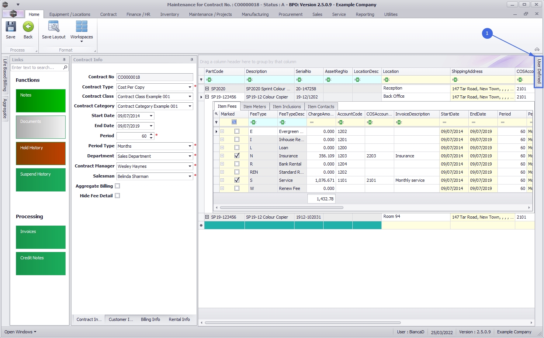
Task: Click the search magnifier in Links panel
Action: coord(65,67)
